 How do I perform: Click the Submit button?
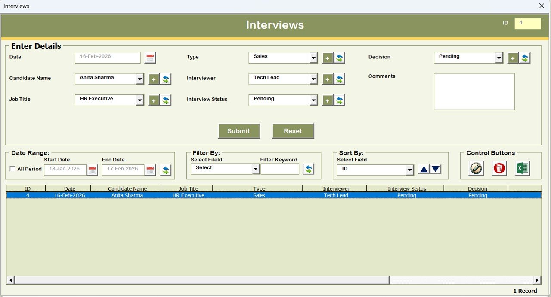239,131
